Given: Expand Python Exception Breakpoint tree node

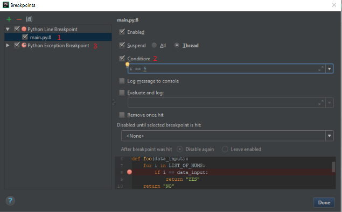Looking at the screenshot, I should tap(8, 45).
